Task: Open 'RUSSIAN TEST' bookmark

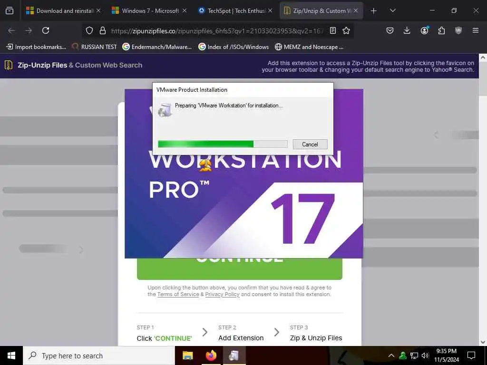Action: coord(94,47)
